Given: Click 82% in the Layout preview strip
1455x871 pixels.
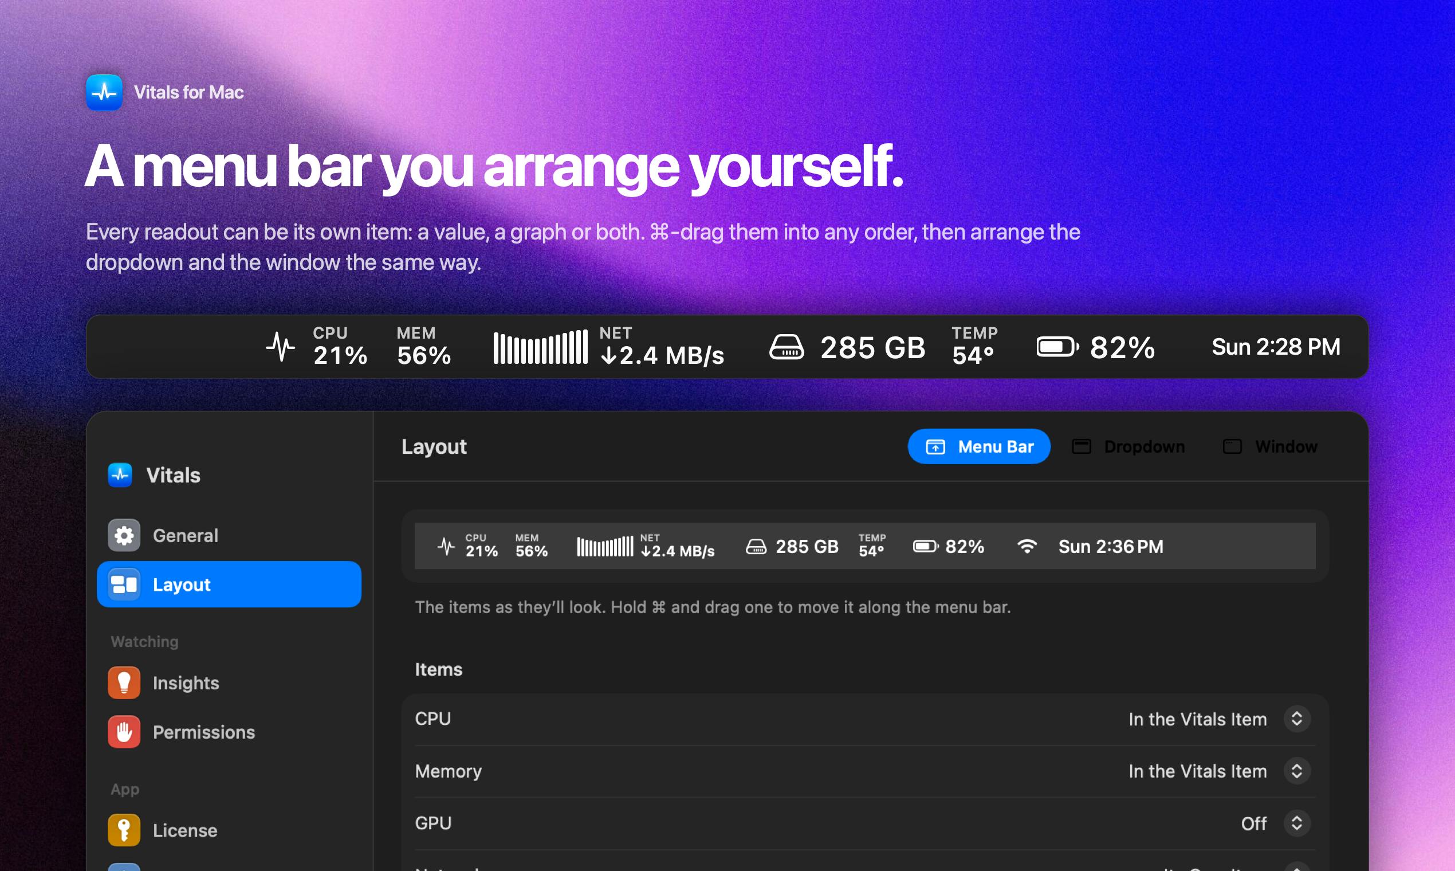Looking at the screenshot, I should [x=965, y=547].
